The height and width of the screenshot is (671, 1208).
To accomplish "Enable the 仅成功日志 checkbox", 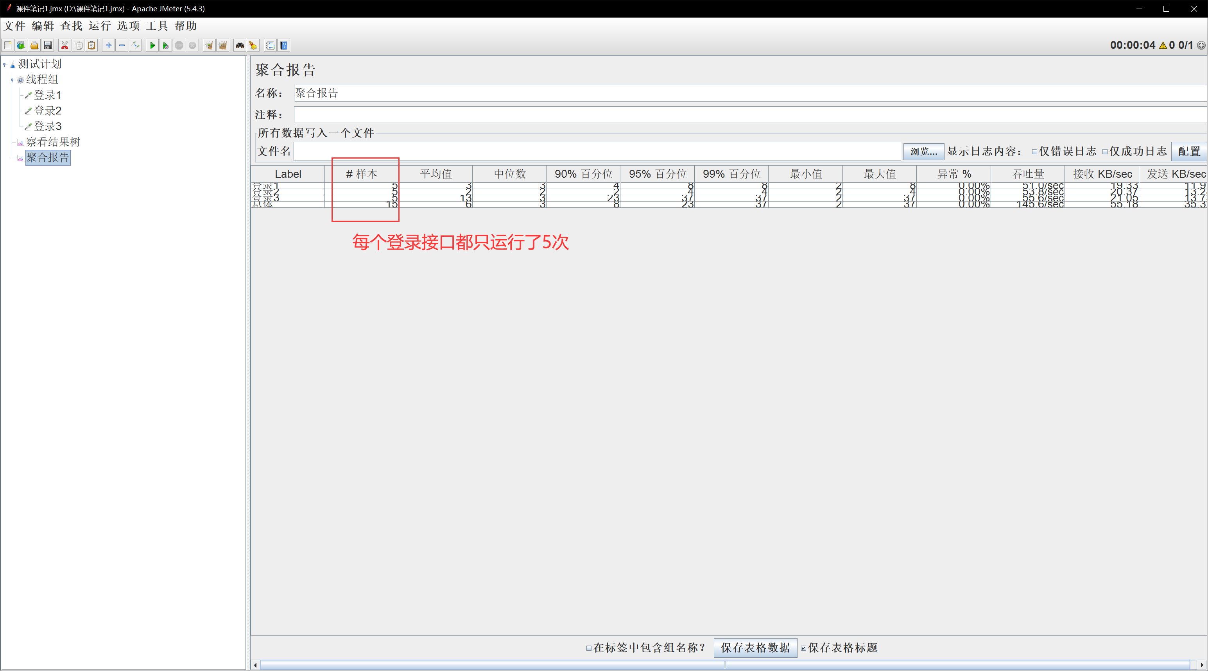I will pos(1105,152).
